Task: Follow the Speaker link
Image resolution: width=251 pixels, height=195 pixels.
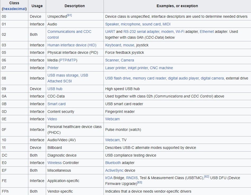Action: click(112, 24)
